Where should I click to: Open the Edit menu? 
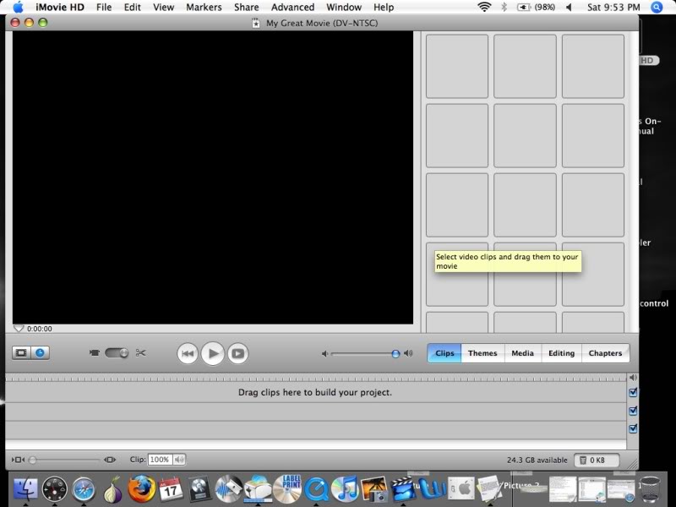point(133,7)
